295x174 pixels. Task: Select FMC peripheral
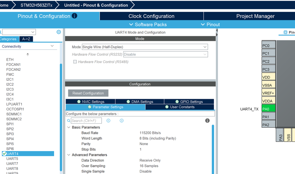pos(10,75)
